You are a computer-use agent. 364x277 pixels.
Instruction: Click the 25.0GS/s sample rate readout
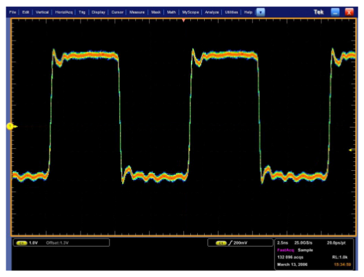(303, 243)
